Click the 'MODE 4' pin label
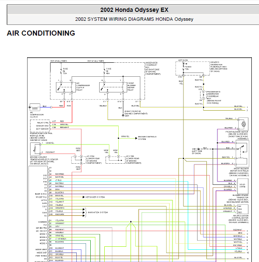Image resolution: width=259 pixels, height=262 pixels. click(43, 243)
